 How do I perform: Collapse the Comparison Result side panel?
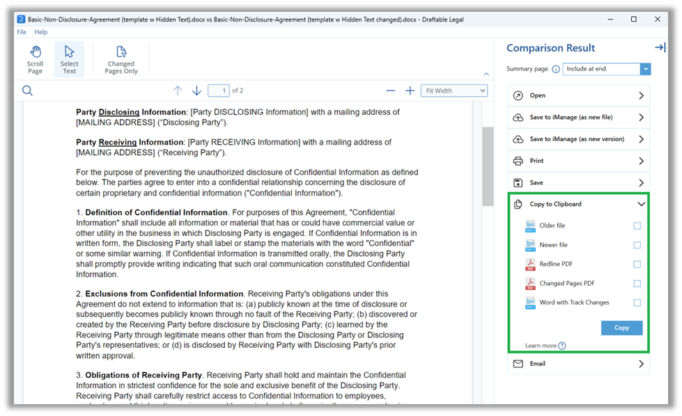[x=660, y=47]
